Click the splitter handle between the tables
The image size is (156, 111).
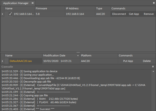(78, 52)
